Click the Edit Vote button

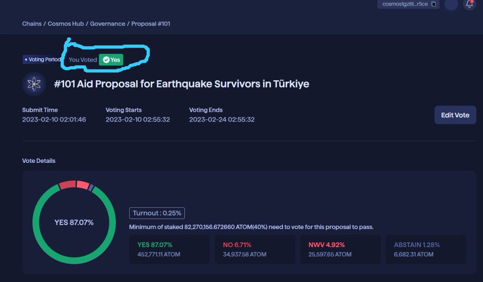[x=455, y=115]
